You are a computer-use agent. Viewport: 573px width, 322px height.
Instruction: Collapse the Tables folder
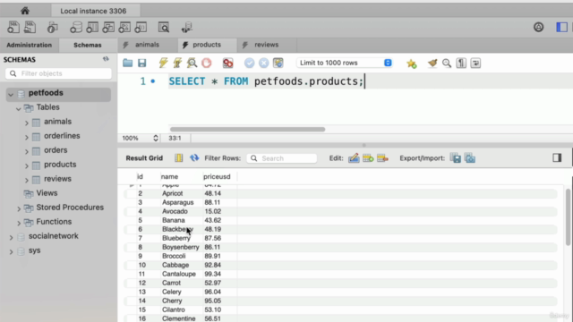click(x=18, y=109)
